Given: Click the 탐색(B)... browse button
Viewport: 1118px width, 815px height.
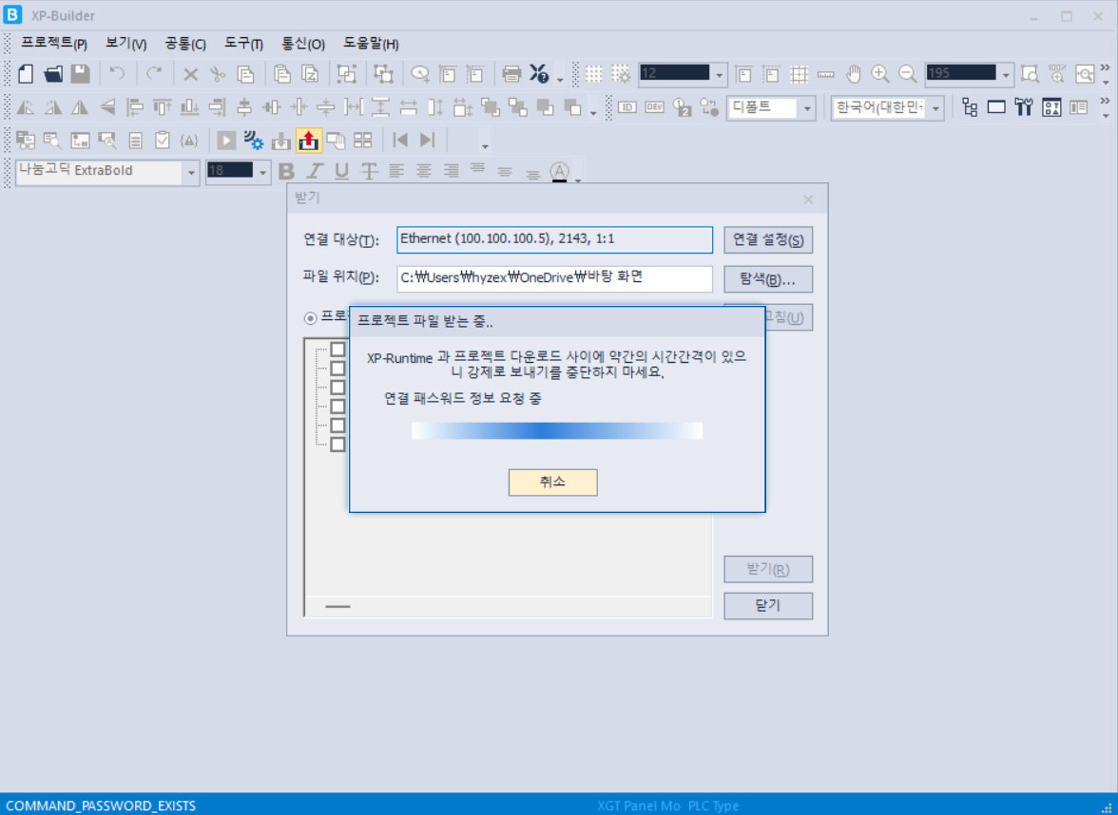Looking at the screenshot, I should 768,278.
